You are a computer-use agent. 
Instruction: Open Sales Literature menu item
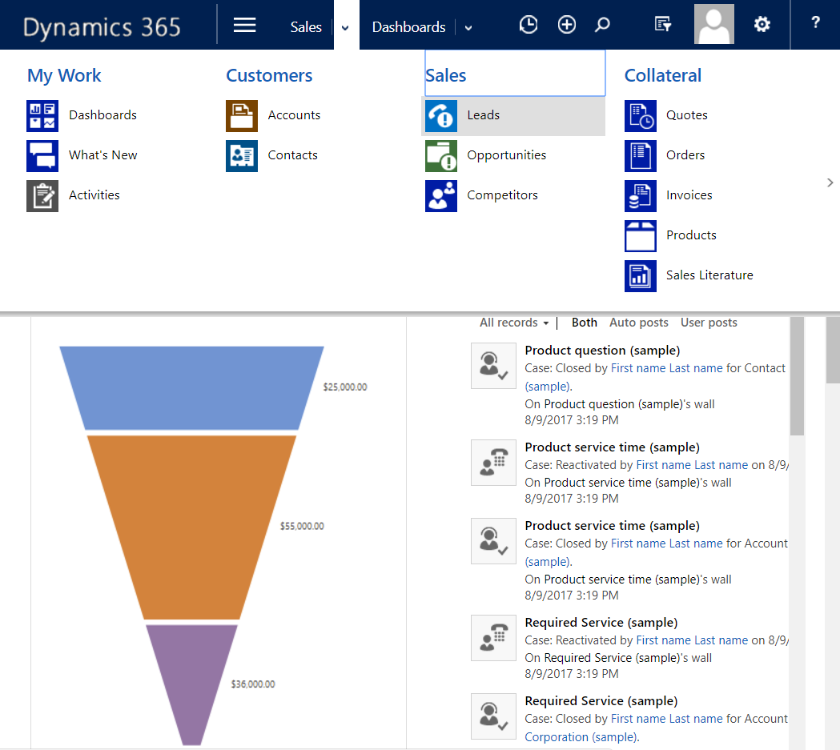709,275
